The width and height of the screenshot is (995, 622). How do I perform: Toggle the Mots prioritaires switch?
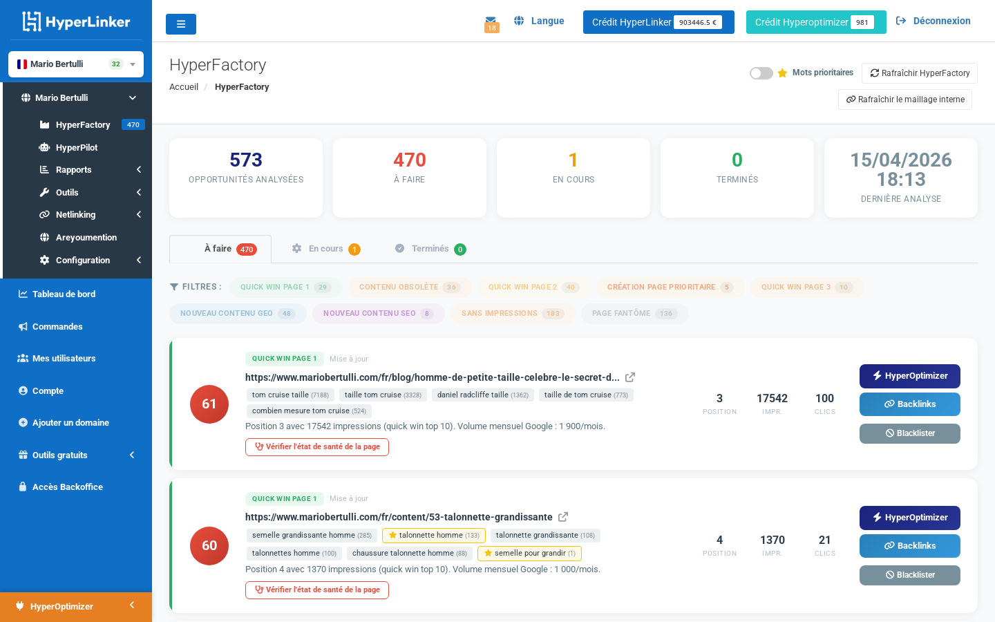point(761,73)
